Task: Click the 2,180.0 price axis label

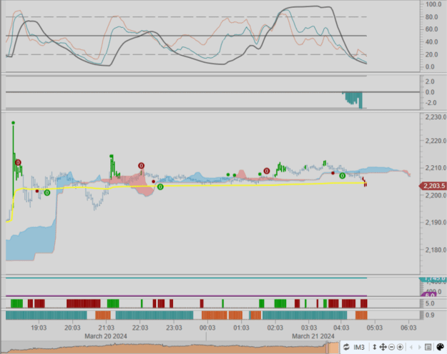Action: (x=436, y=250)
